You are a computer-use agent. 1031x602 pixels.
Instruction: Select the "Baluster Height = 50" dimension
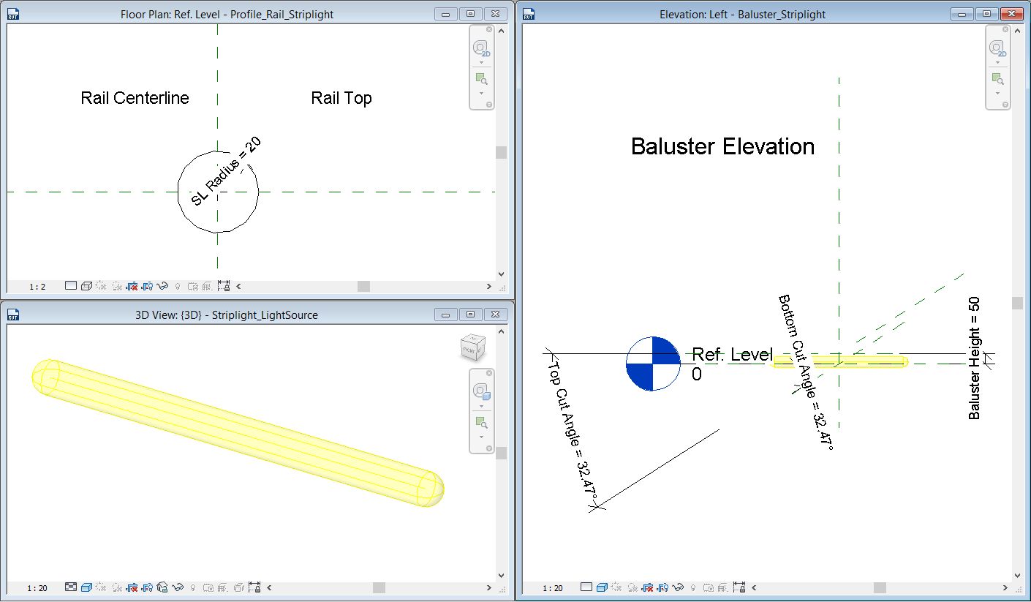[x=974, y=358]
